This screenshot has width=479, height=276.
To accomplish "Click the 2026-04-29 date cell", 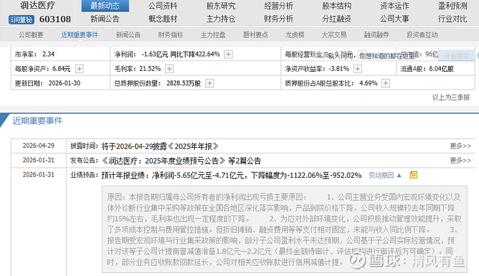I will point(38,145).
